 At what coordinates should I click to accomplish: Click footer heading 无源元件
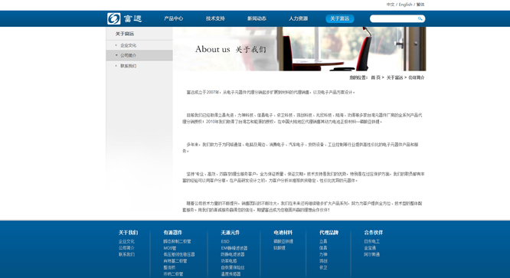(x=230, y=233)
